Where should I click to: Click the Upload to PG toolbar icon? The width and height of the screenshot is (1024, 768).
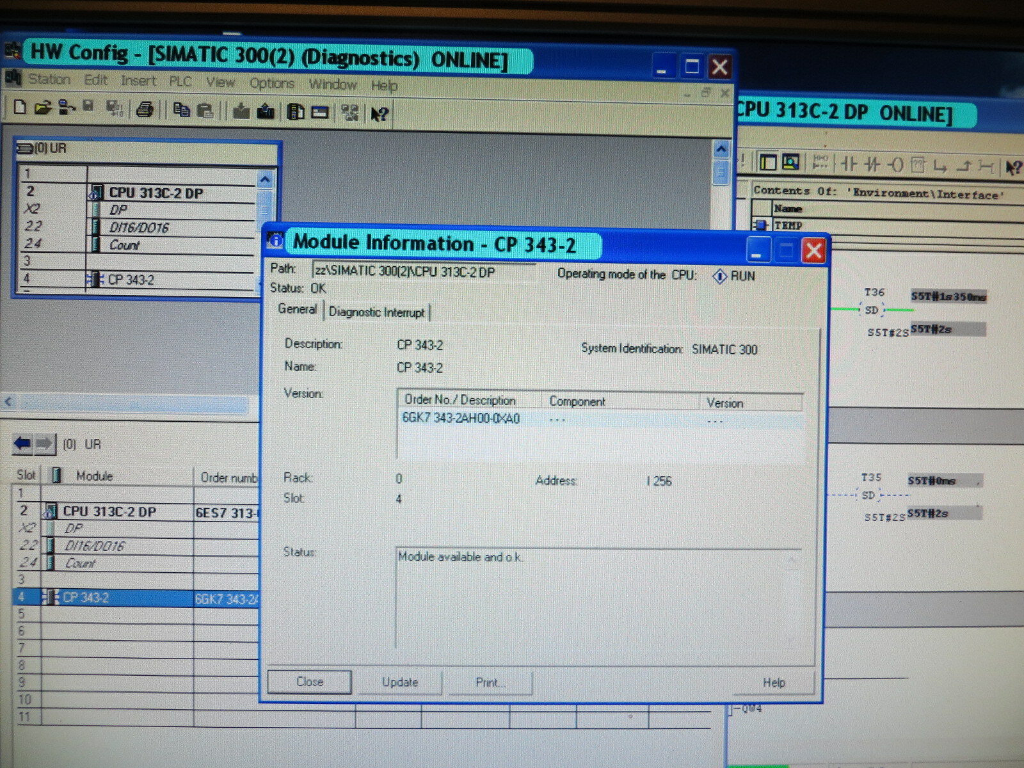(x=265, y=112)
